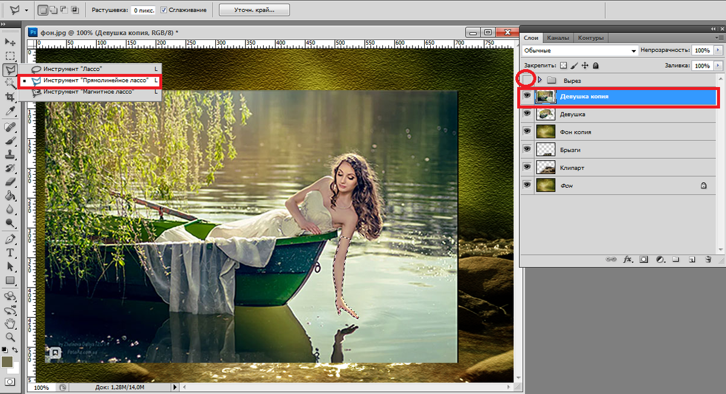Select the Move tool
Viewport: 726px width, 394px height.
point(10,42)
